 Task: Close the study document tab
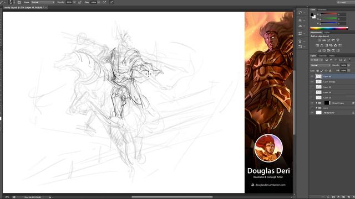click(x=46, y=7)
